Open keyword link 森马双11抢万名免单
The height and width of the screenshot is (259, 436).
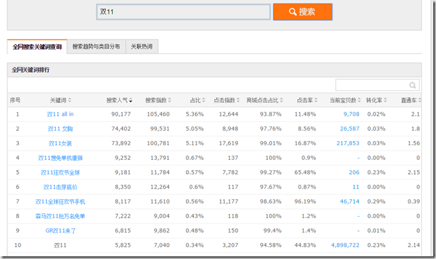tap(60, 216)
